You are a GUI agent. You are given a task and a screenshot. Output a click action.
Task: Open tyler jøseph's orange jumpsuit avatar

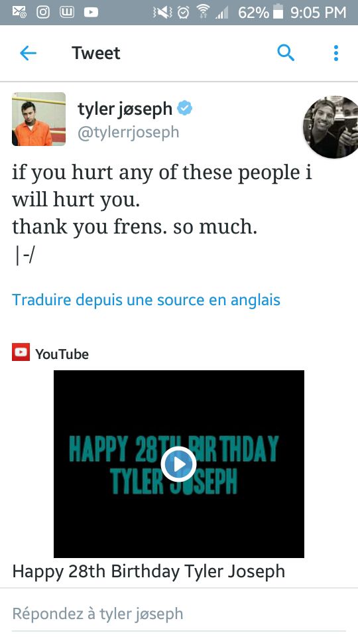39,119
